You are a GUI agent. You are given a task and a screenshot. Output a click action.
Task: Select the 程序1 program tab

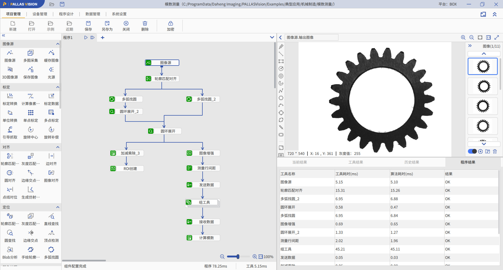click(x=68, y=37)
